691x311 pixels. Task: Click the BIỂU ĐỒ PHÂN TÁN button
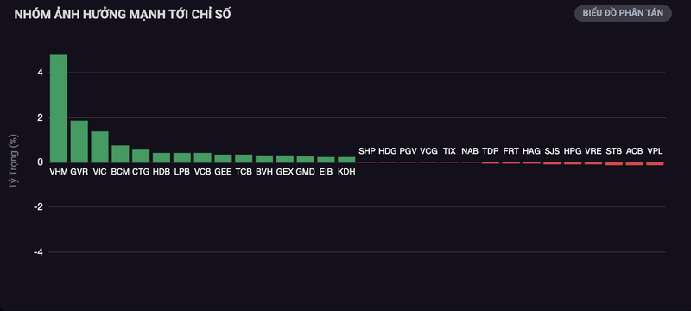coord(623,13)
